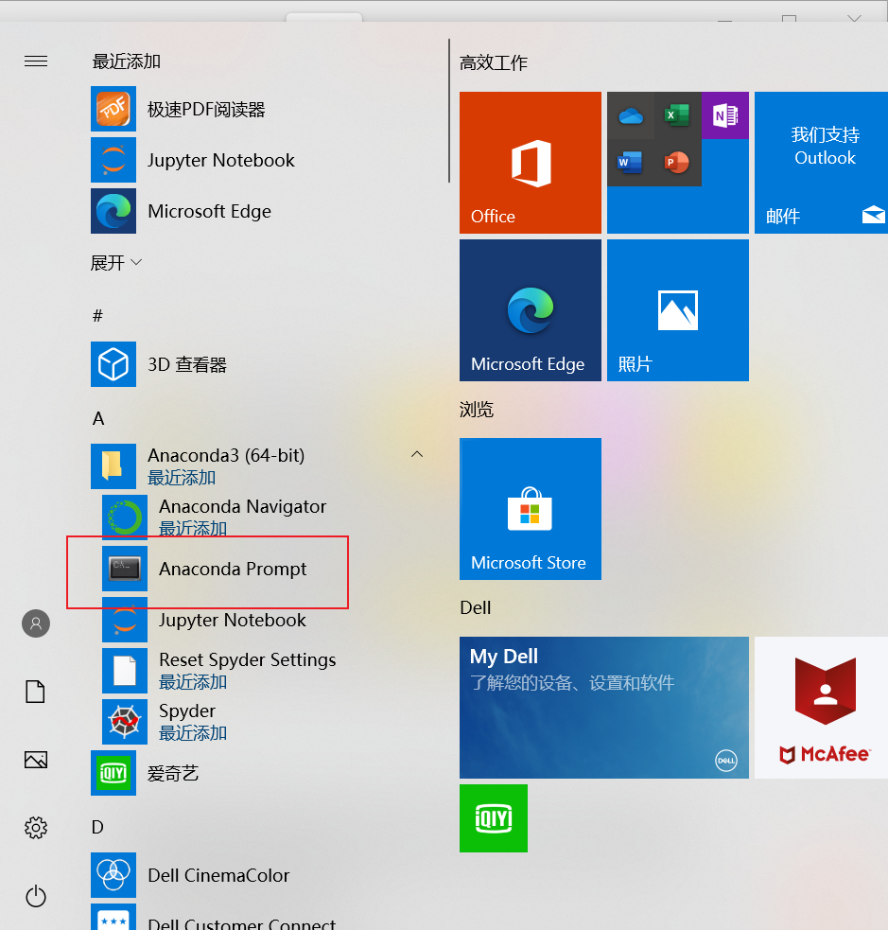Viewport: 888px width, 930px height.
Task: Open Dell Customer Connect
Action: pyautogui.click(x=214, y=918)
